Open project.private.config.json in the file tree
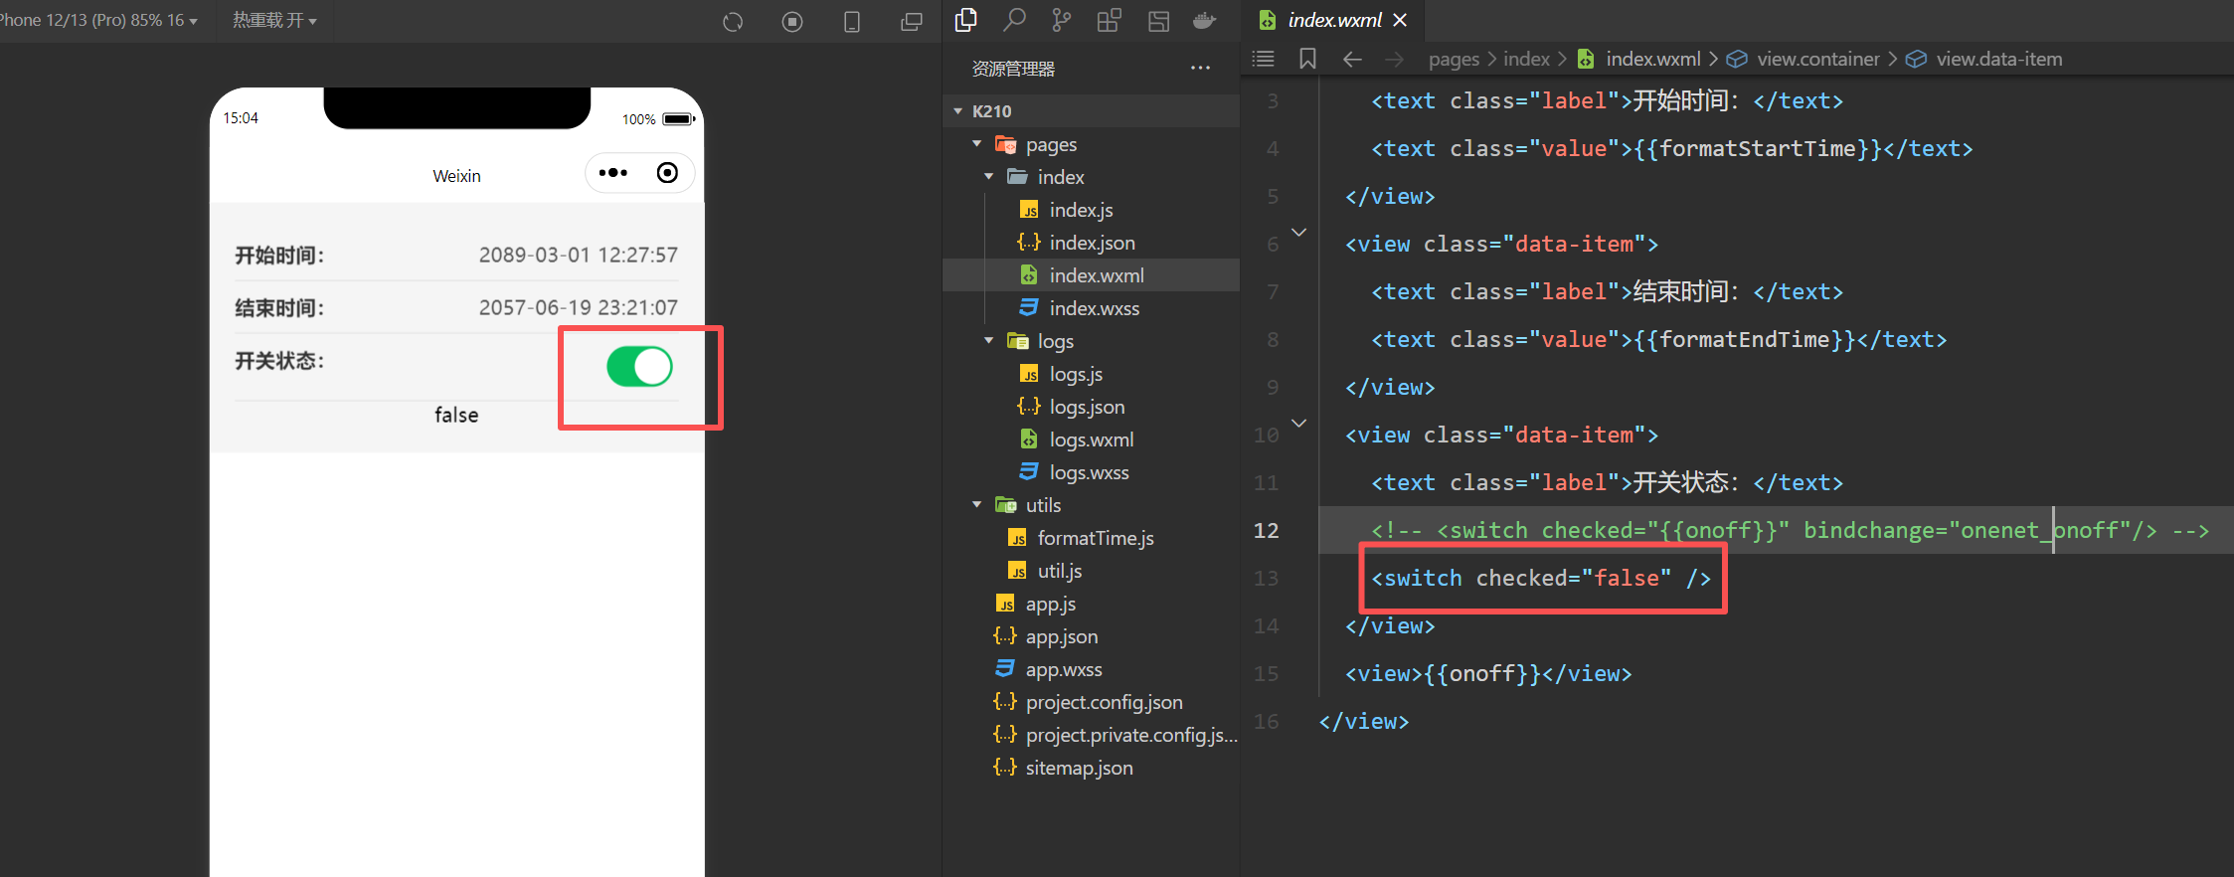This screenshot has height=877, width=2234. click(1130, 735)
